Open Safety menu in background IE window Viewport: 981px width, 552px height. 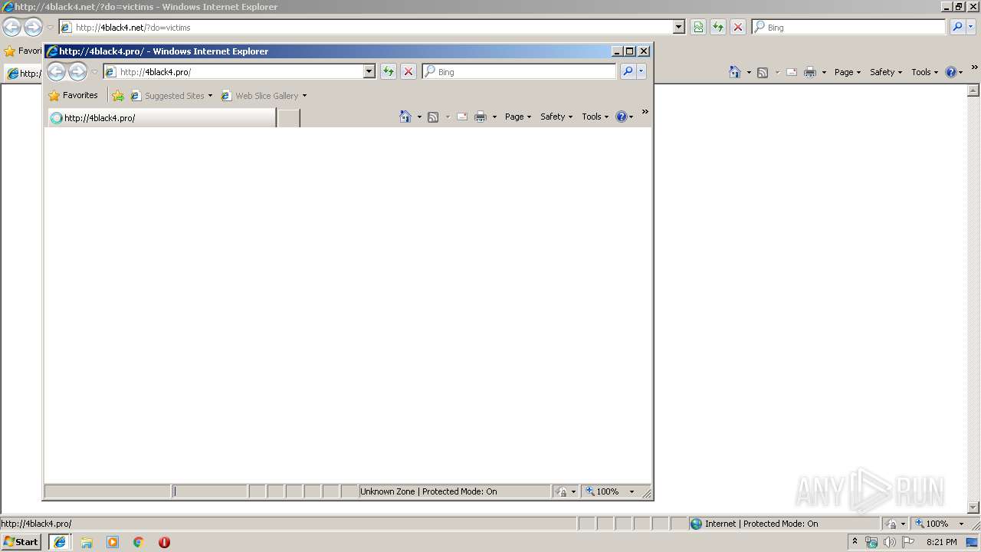(x=886, y=72)
